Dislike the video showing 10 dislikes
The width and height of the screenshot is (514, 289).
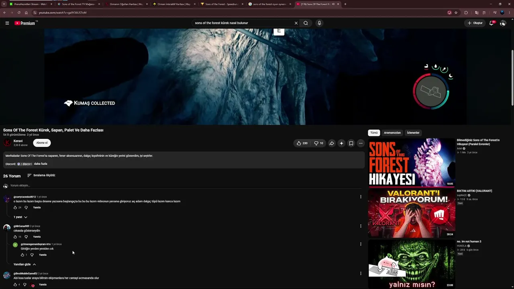click(x=318, y=143)
